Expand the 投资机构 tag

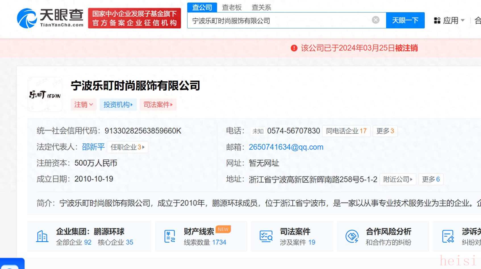(x=118, y=105)
